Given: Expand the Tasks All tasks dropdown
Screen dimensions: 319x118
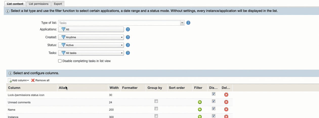Looking at the screenshot, I should (x=91, y=53).
